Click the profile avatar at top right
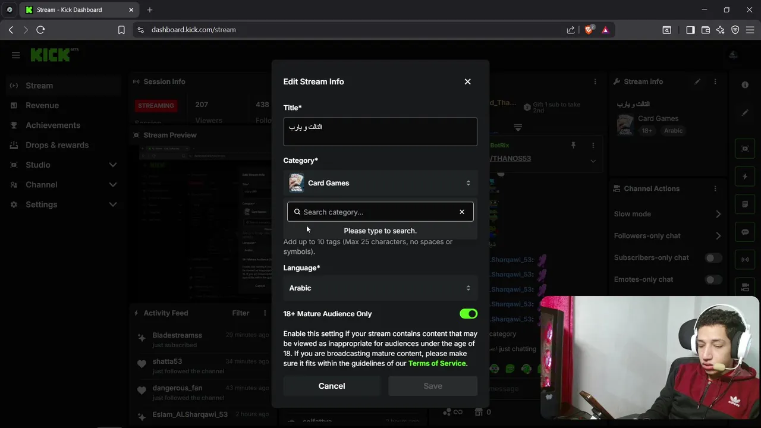761x428 pixels. 733,55
